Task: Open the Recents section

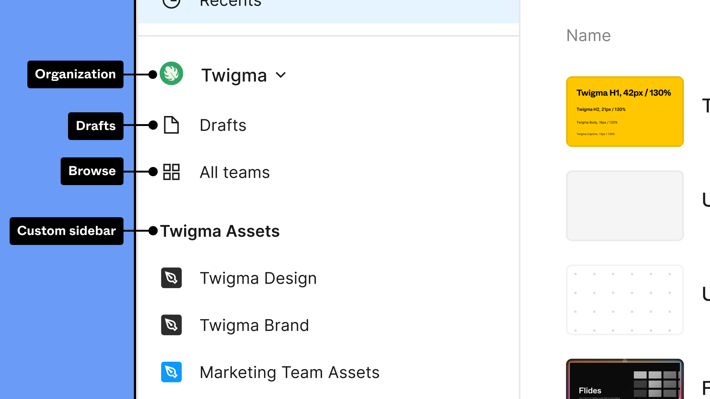Action: (x=328, y=7)
